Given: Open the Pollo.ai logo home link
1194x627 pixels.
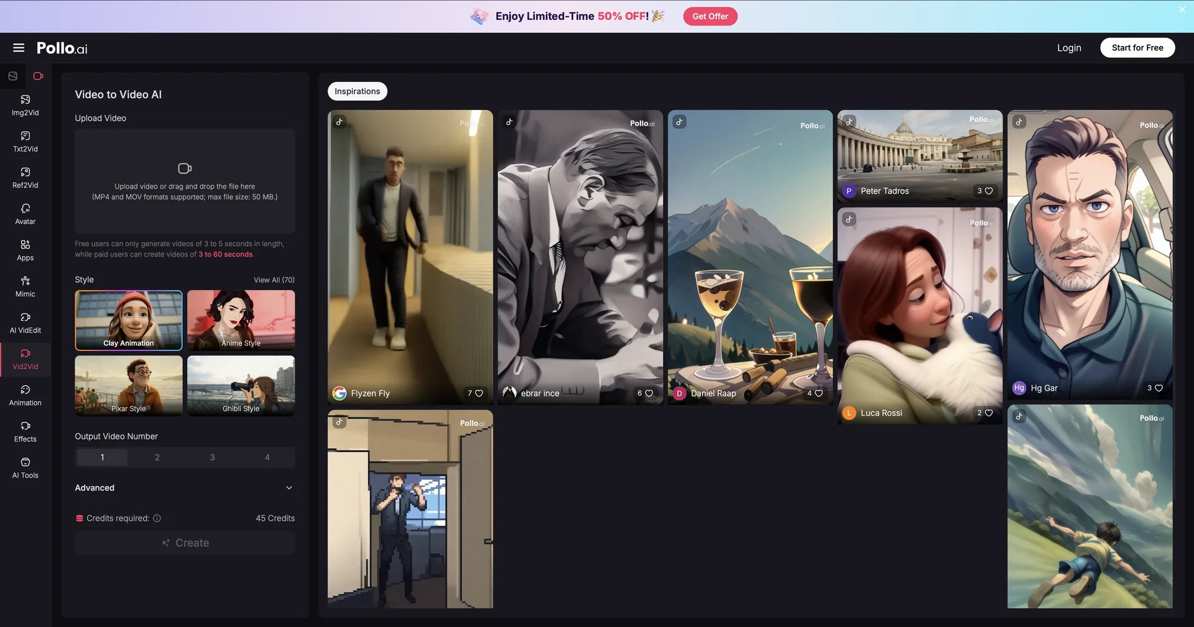Looking at the screenshot, I should tap(62, 48).
